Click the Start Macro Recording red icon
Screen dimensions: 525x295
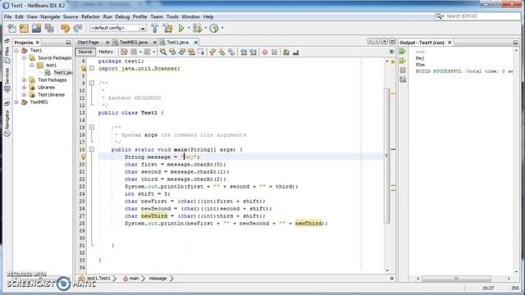[265, 52]
